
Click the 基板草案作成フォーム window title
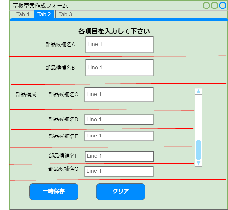(x=40, y=6)
